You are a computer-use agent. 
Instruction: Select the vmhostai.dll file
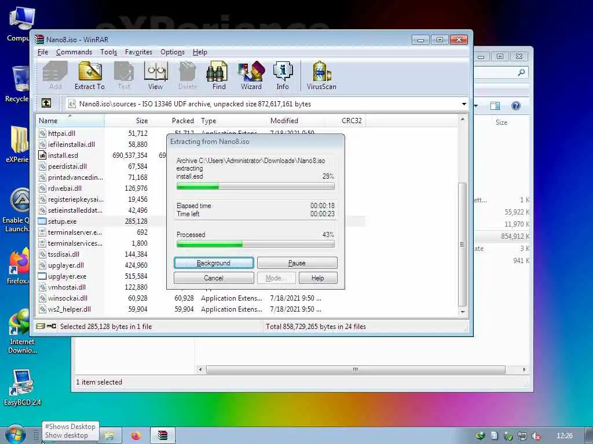click(67, 287)
